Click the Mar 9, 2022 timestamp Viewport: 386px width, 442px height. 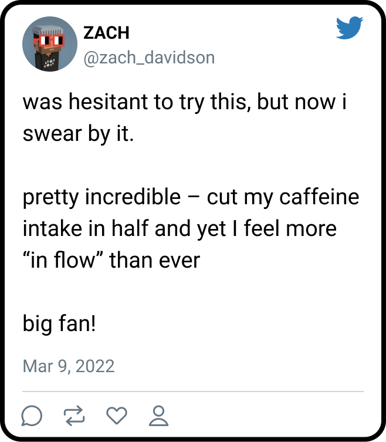coord(69,366)
